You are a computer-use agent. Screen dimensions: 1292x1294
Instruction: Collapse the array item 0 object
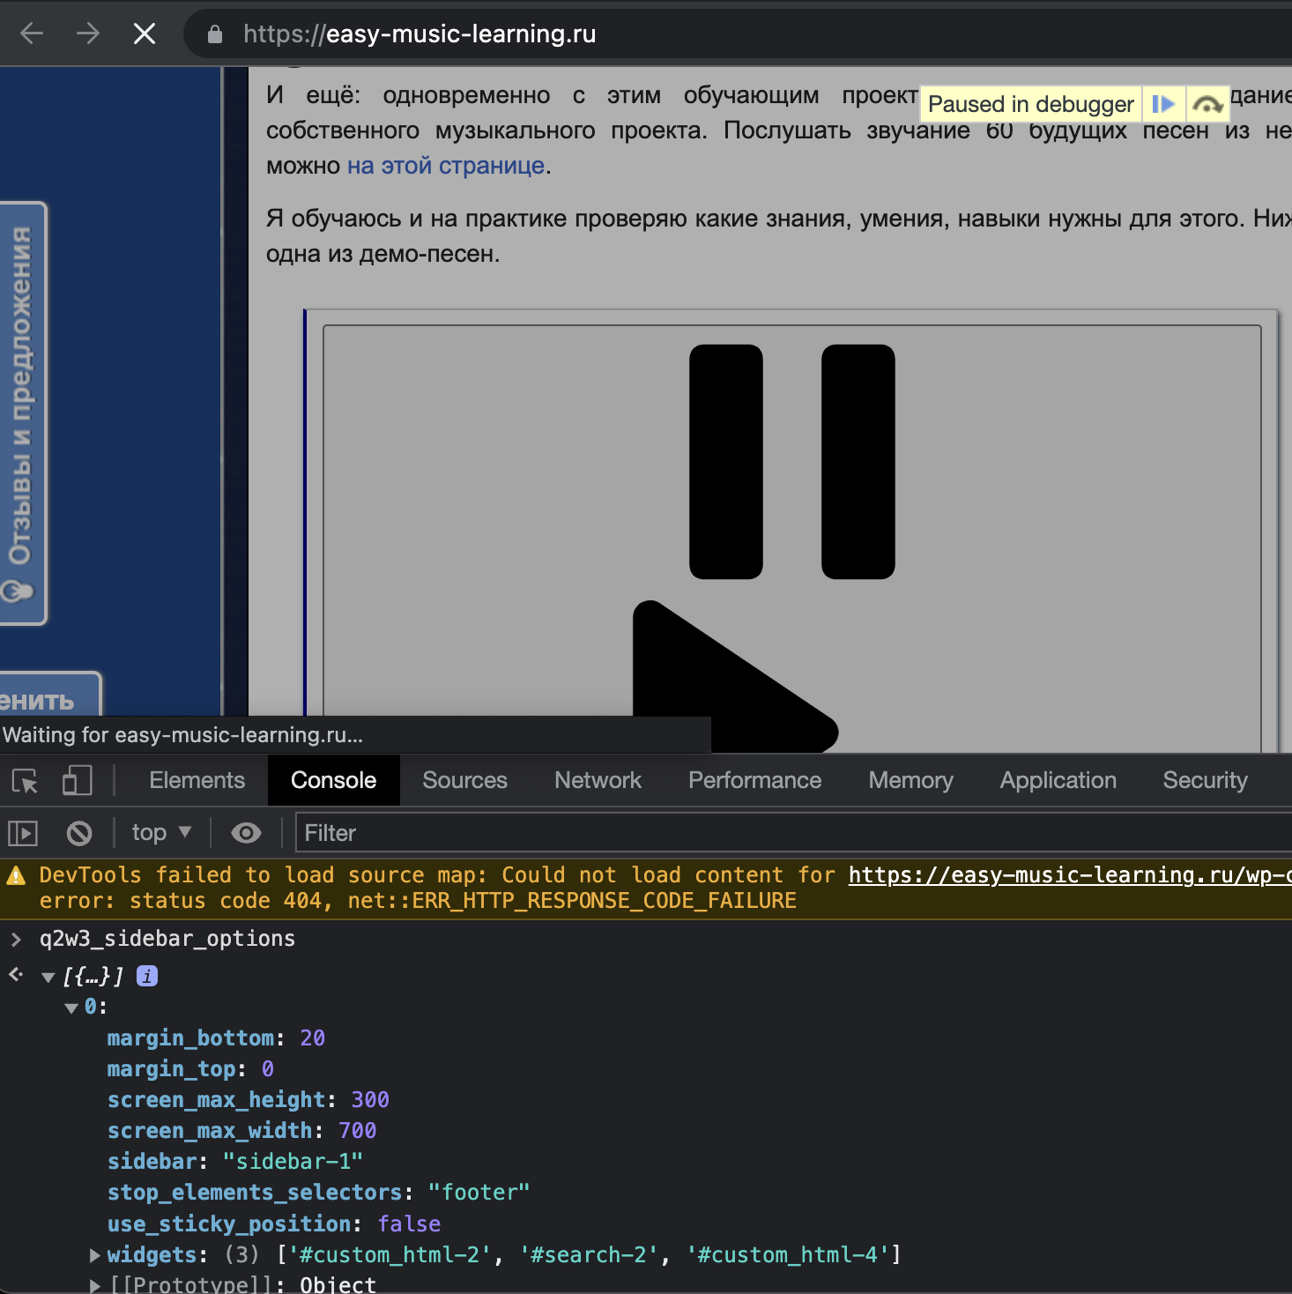72,1008
